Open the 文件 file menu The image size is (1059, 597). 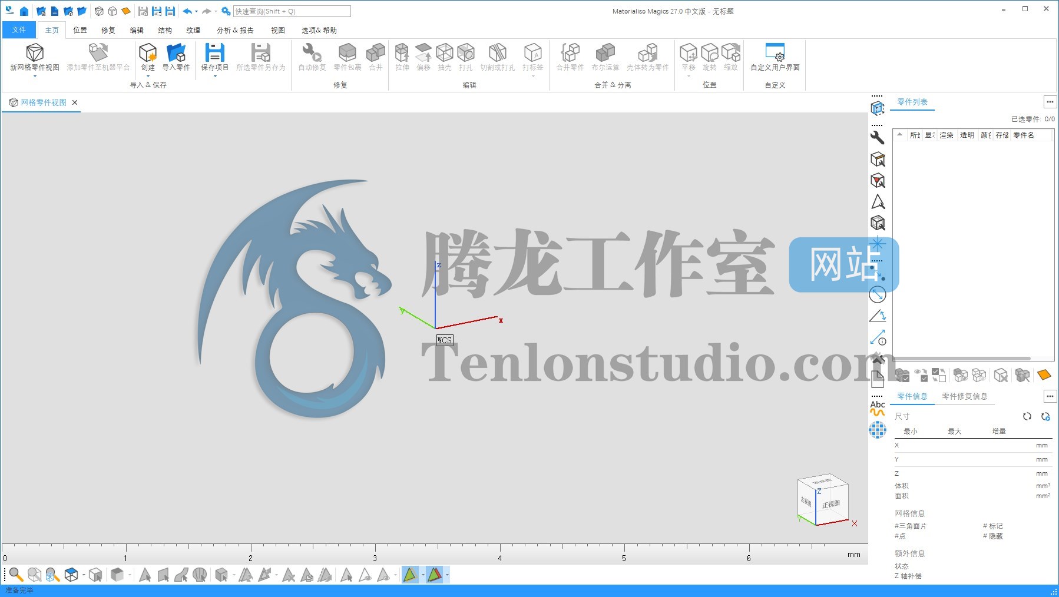coord(19,30)
